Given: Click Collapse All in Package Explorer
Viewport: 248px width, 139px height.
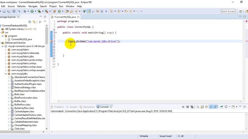Looking at the screenshot, I should (x=30, y=22).
